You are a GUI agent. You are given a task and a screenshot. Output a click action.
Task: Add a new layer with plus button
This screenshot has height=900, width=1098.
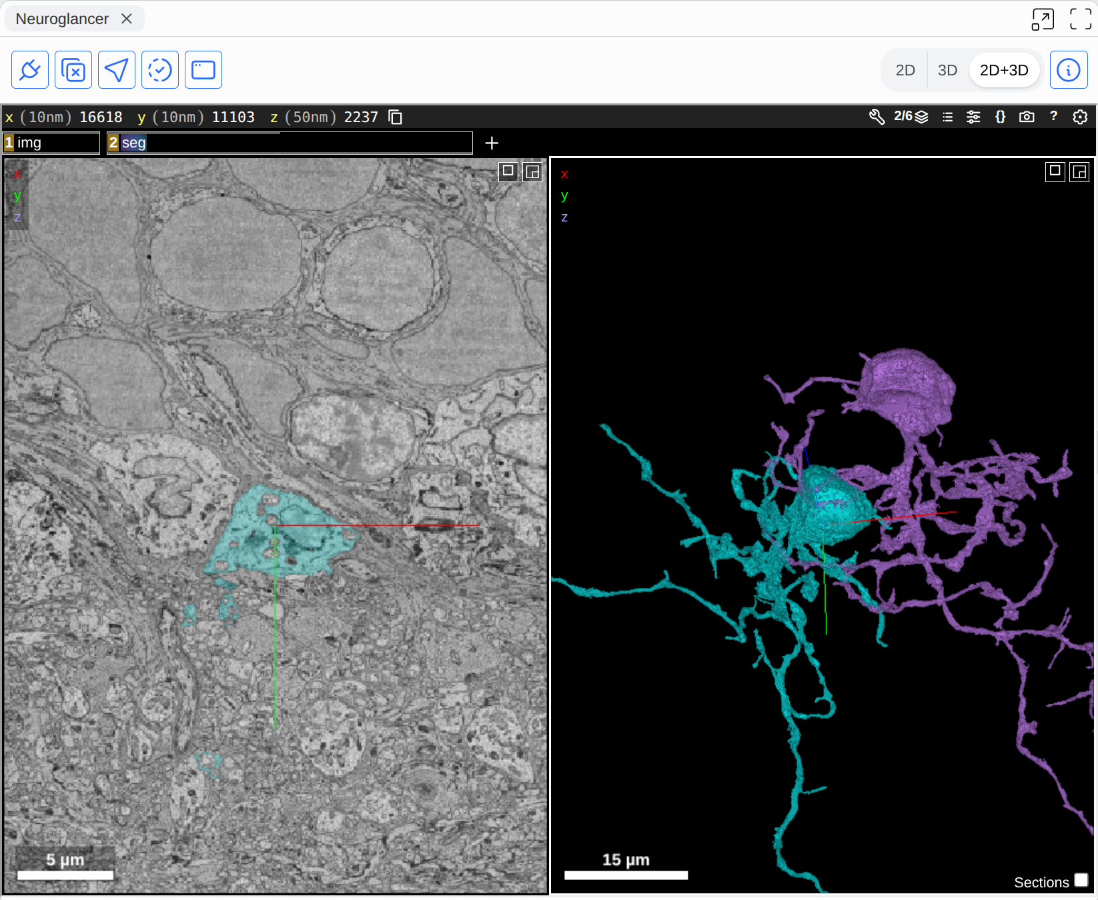pyautogui.click(x=492, y=143)
